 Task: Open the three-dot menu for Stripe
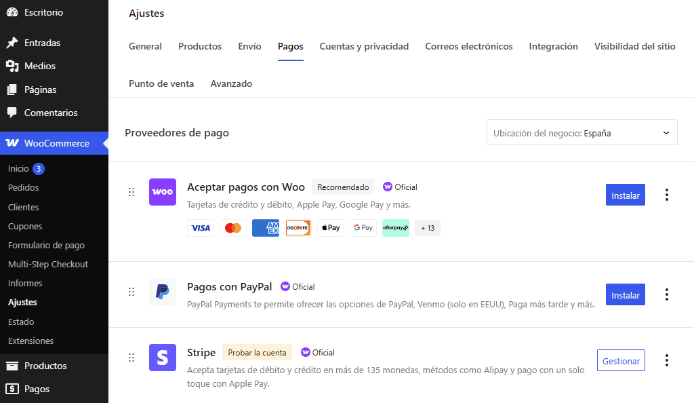(667, 360)
